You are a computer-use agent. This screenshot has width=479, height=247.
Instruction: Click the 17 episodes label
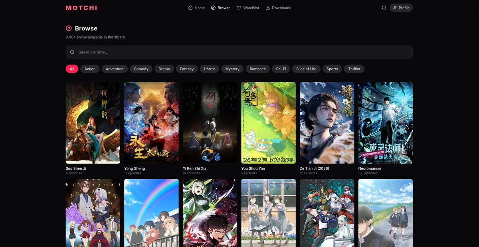133,173
